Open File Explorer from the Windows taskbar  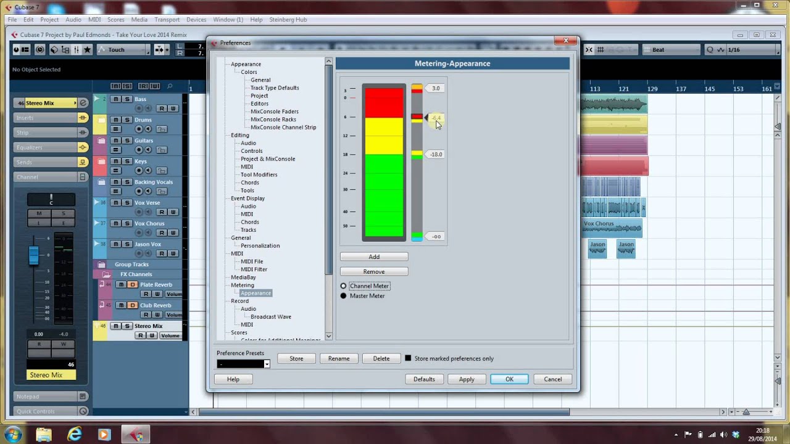click(x=44, y=434)
